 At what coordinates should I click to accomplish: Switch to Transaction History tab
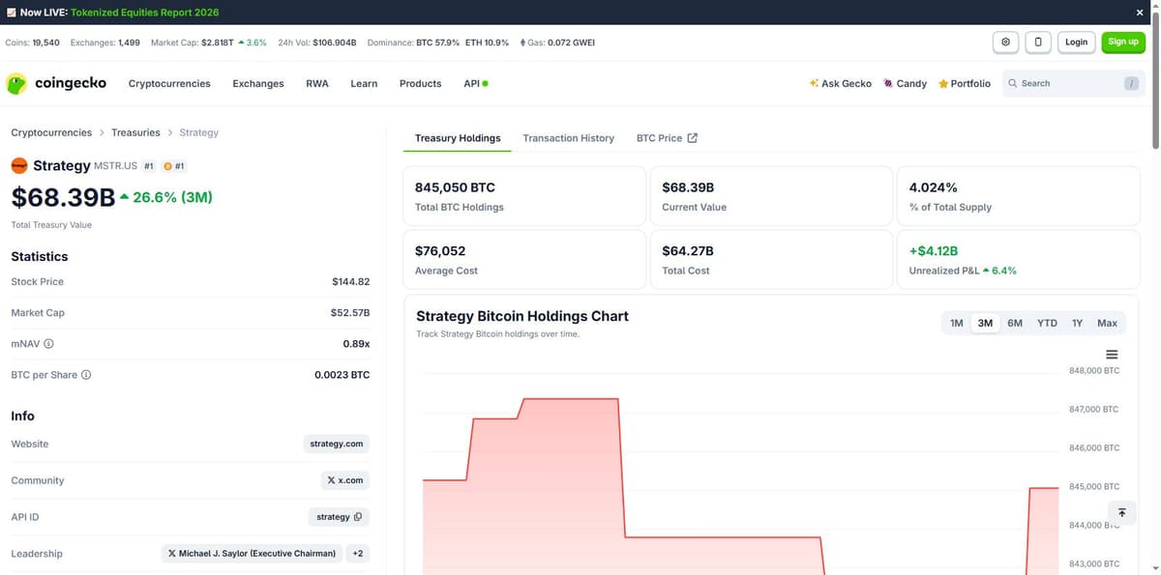[x=569, y=138]
